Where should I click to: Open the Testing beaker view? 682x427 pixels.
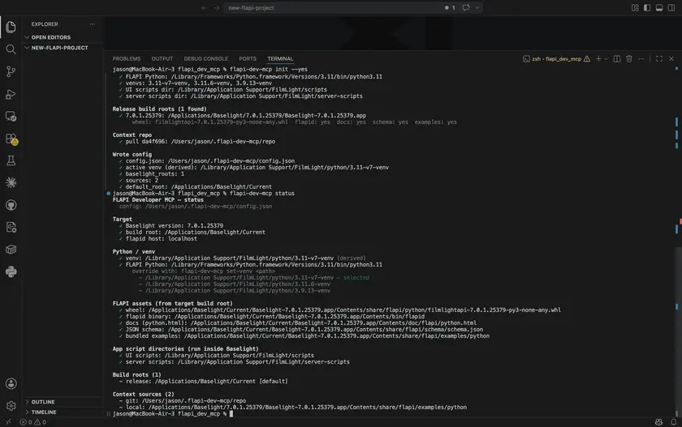coord(11,160)
